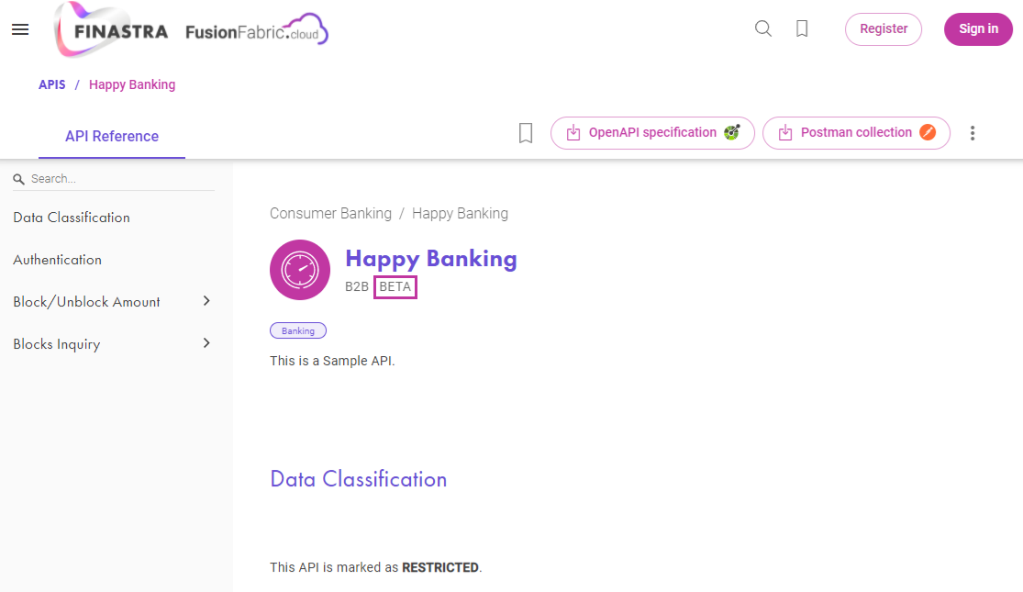Open Block/Unblock Amount sidebar item
Screen dimensions: 1023x592
86,302
